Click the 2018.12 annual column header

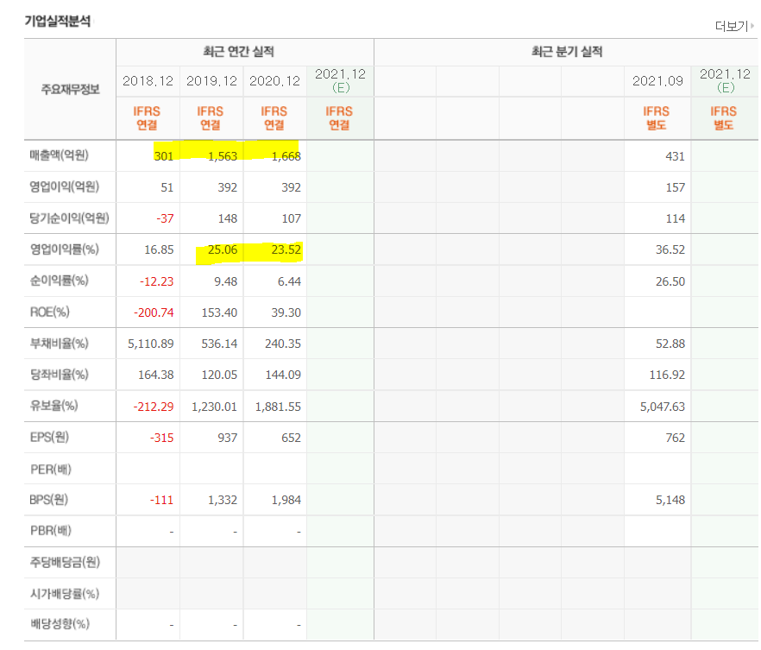coord(148,81)
